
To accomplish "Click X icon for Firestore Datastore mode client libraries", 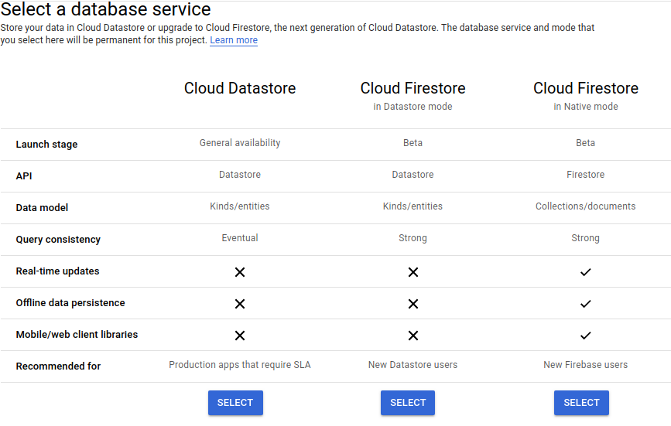I will (x=413, y=336).
